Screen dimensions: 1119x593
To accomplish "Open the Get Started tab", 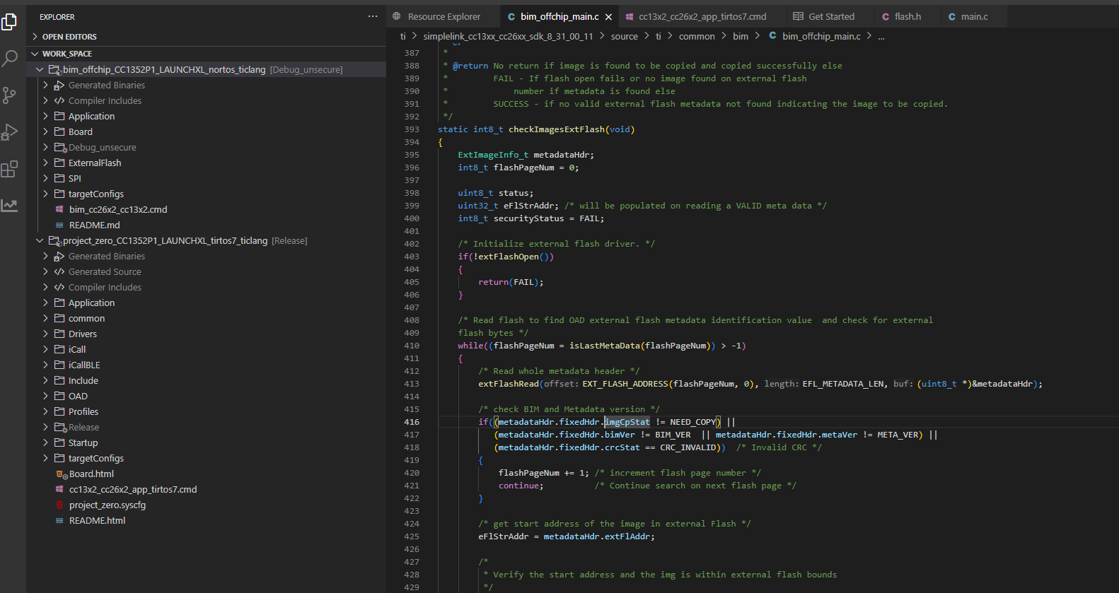I will coord(831,17).
